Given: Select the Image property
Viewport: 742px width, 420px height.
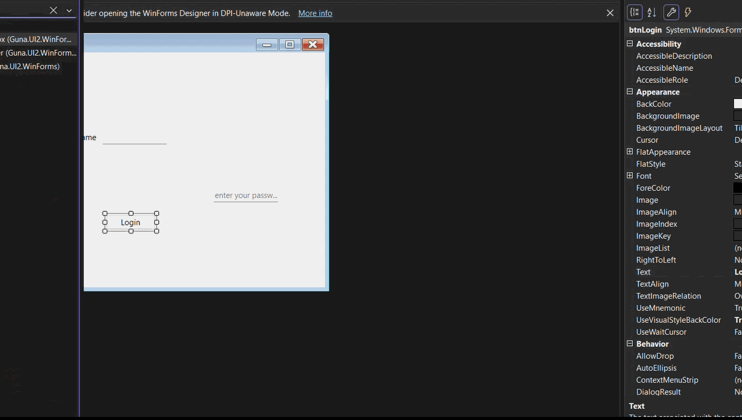Looking at the screenshot, I should coord(647,200).
